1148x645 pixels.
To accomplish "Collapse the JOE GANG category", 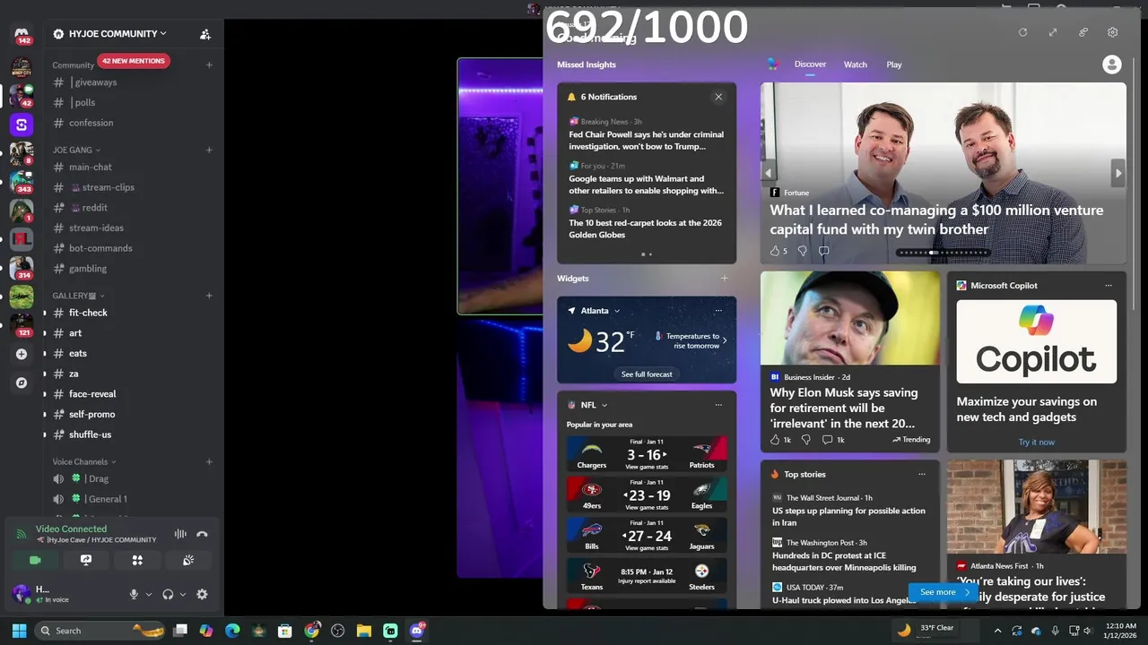I will (76, 150).
